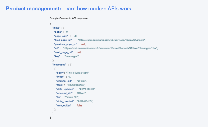Click the "to" key

pos(58,97)
